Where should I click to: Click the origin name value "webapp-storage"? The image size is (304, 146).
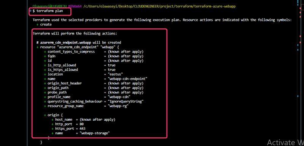click(x=95, y=133)
